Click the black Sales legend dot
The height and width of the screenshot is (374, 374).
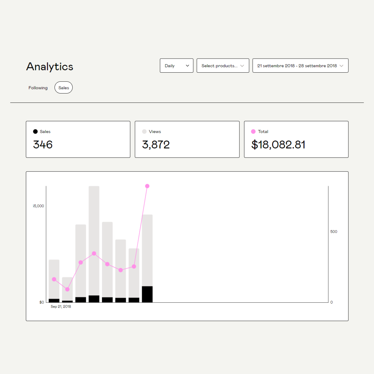[35, 132]
